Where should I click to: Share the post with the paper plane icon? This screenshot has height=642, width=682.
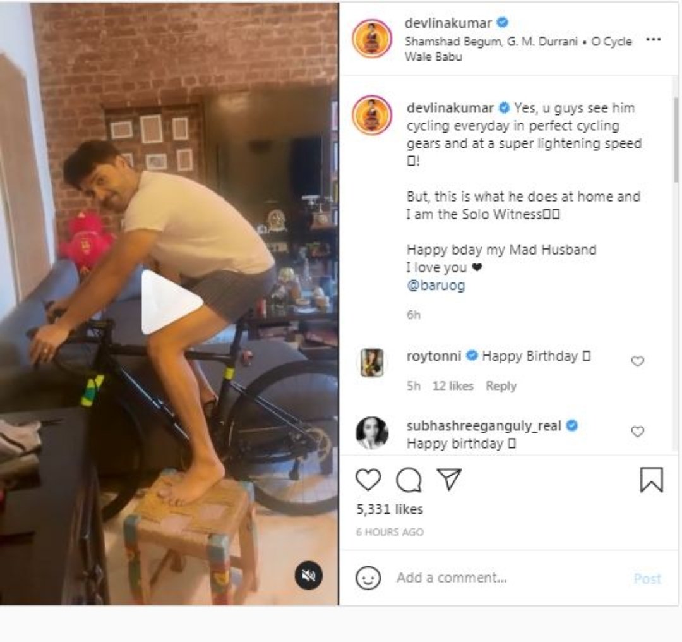click(449, 480)
